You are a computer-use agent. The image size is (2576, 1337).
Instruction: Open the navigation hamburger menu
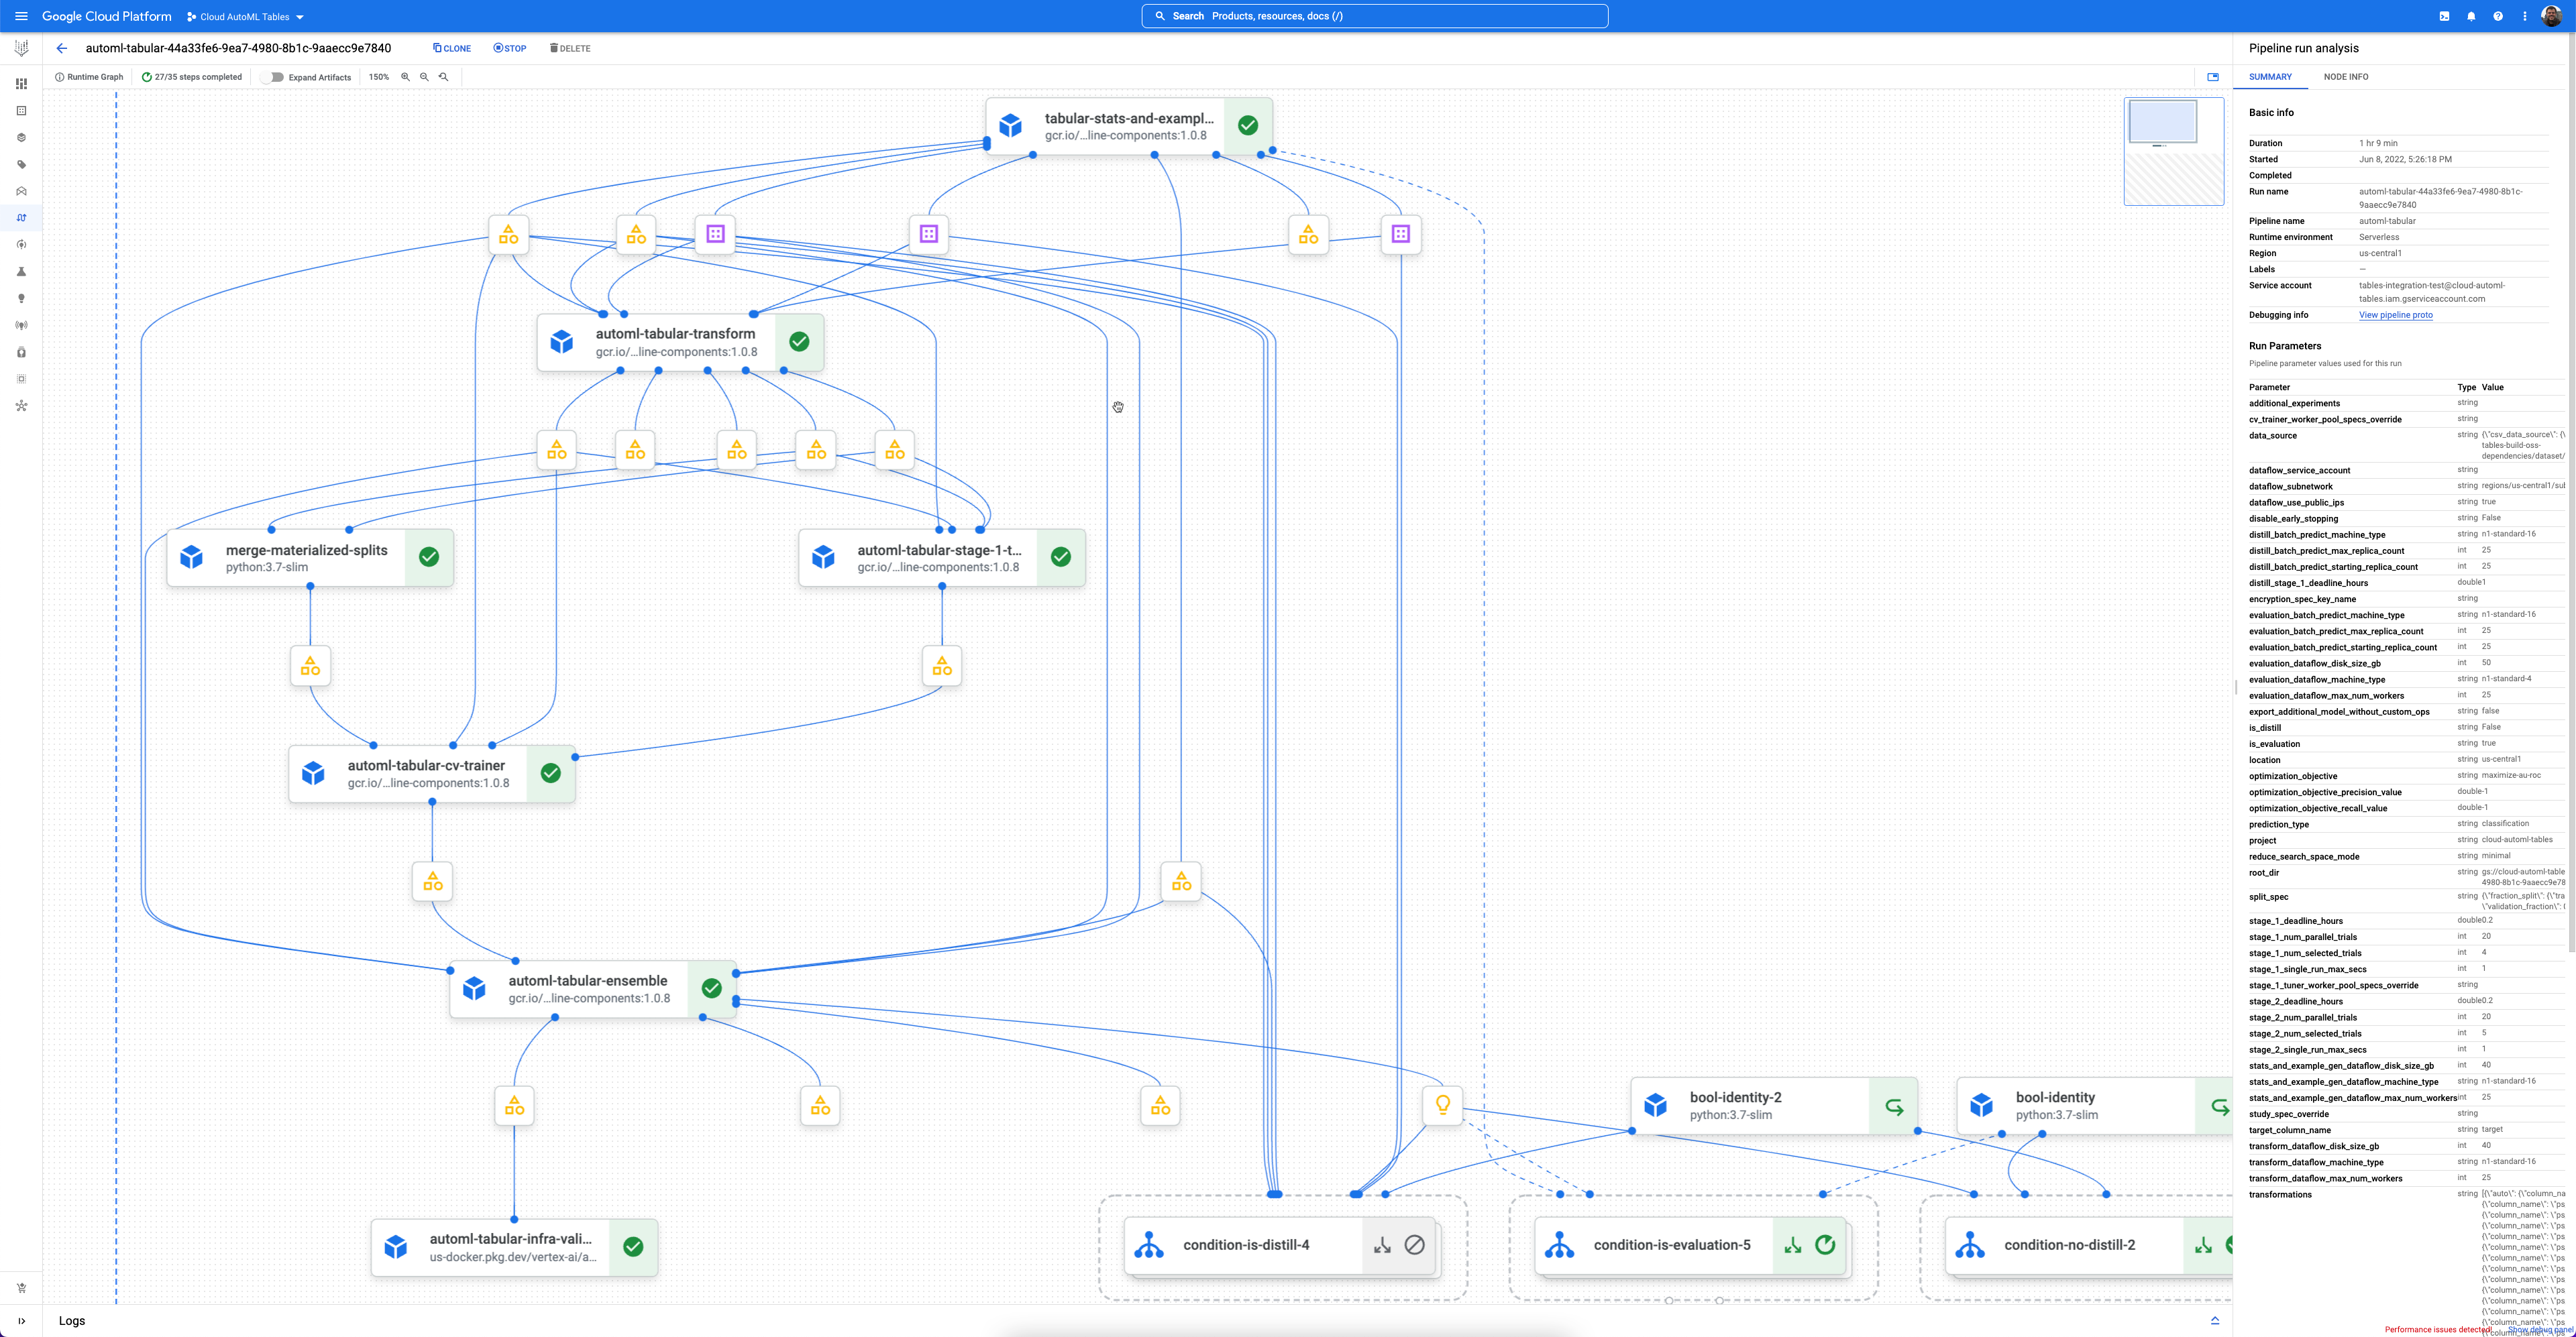20,16
